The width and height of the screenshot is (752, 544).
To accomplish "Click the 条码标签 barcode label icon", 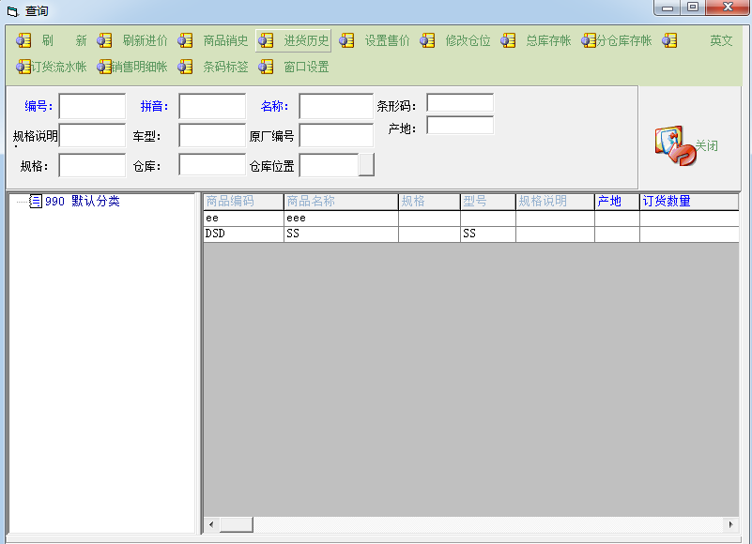I will pos(185,67).
